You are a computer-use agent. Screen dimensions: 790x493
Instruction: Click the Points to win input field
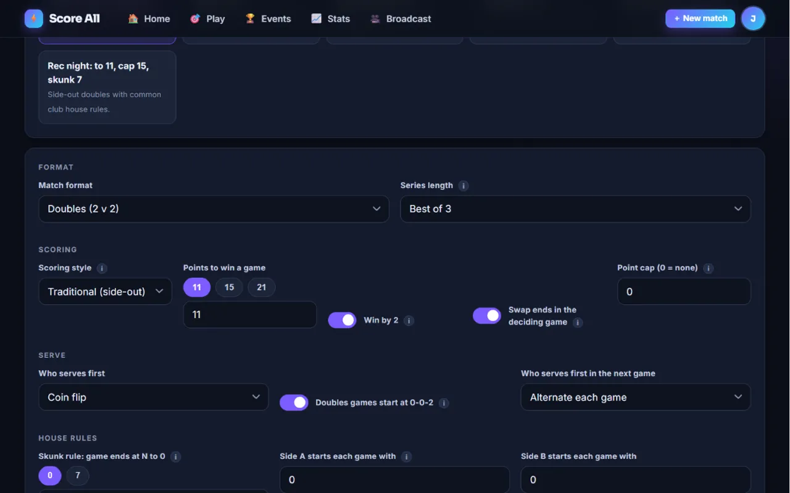click(x=250, y=314)
